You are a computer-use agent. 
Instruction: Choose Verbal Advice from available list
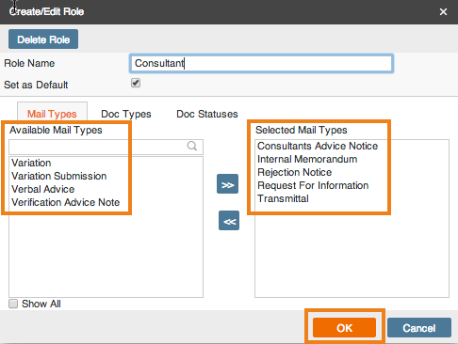pyautogui.click(x=43, y=189)
